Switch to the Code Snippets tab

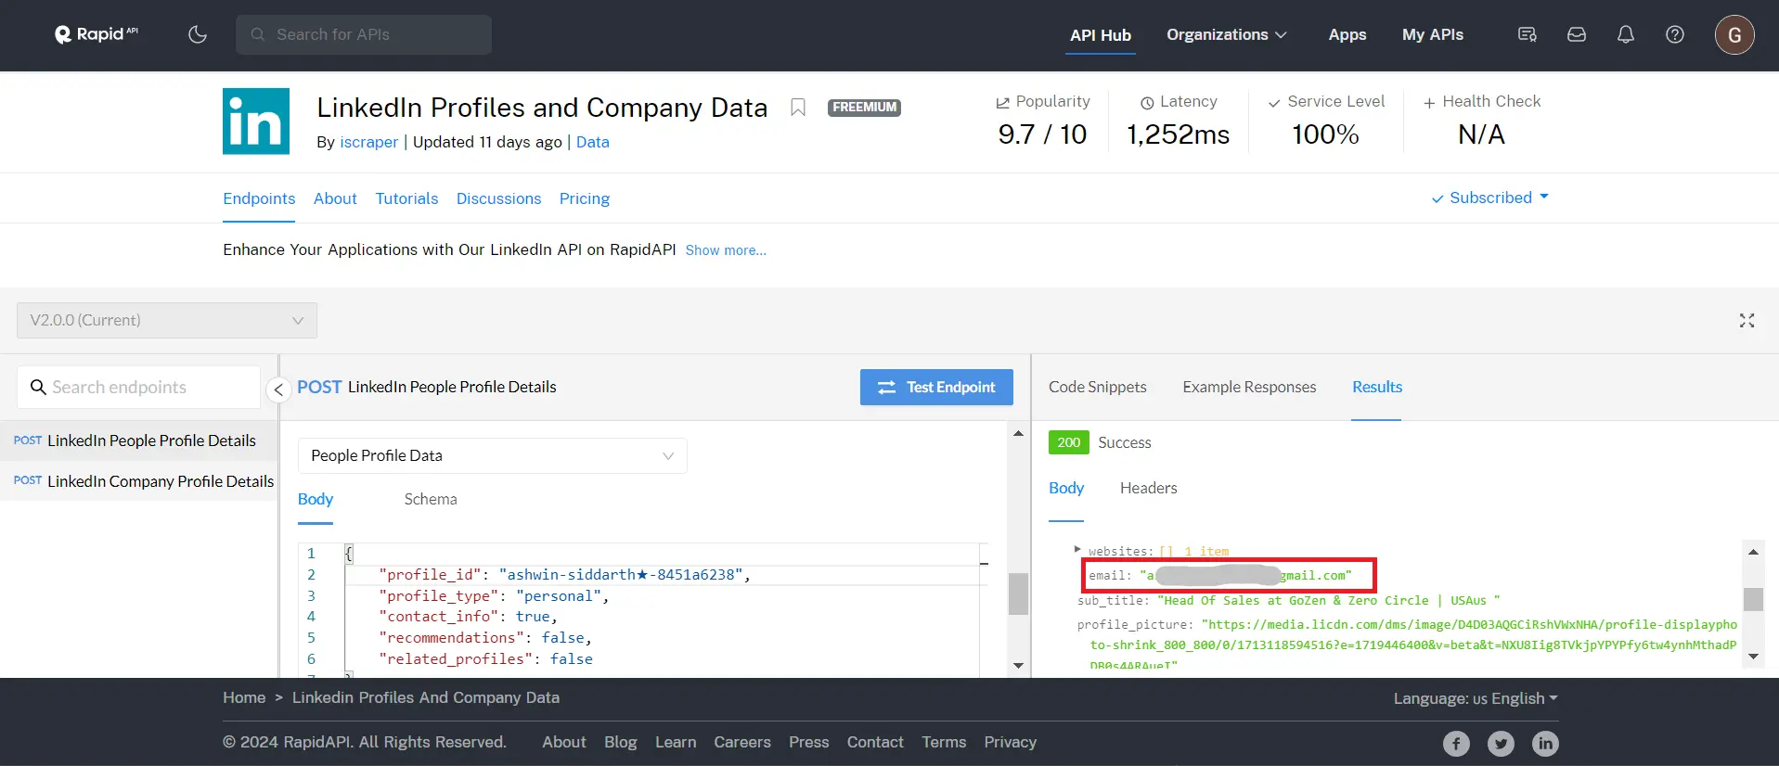tap(1097, 387)
